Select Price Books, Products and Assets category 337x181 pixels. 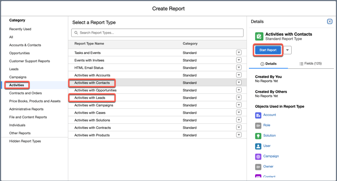tap(35, 101)
